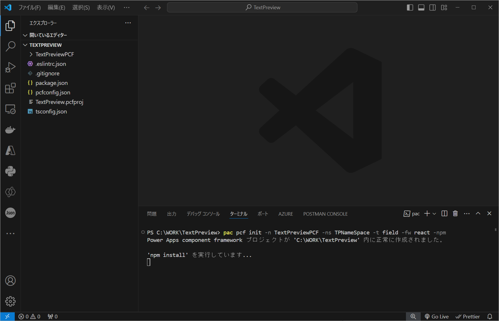This screenshot has width=499, height=321.
Task: Kill terminal with trash icon
Action: (x=455, y=213)
